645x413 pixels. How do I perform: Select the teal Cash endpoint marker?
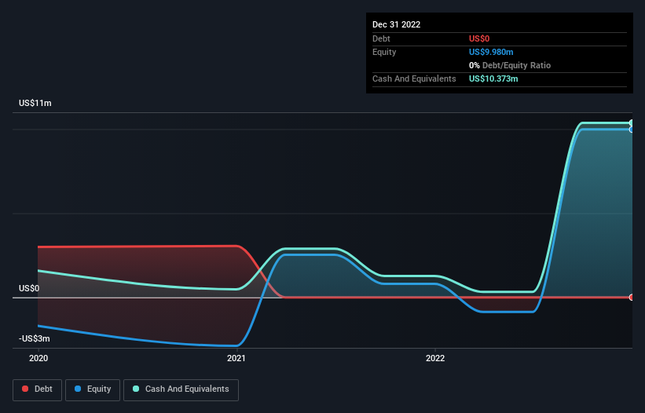632,122
